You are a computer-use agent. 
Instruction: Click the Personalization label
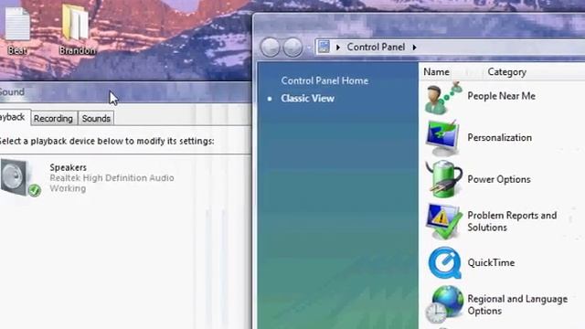(x=500, y=138)
